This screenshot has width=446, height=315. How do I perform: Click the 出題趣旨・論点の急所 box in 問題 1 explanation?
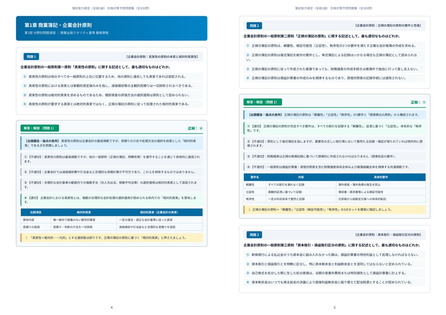click(x=111, y=143)
